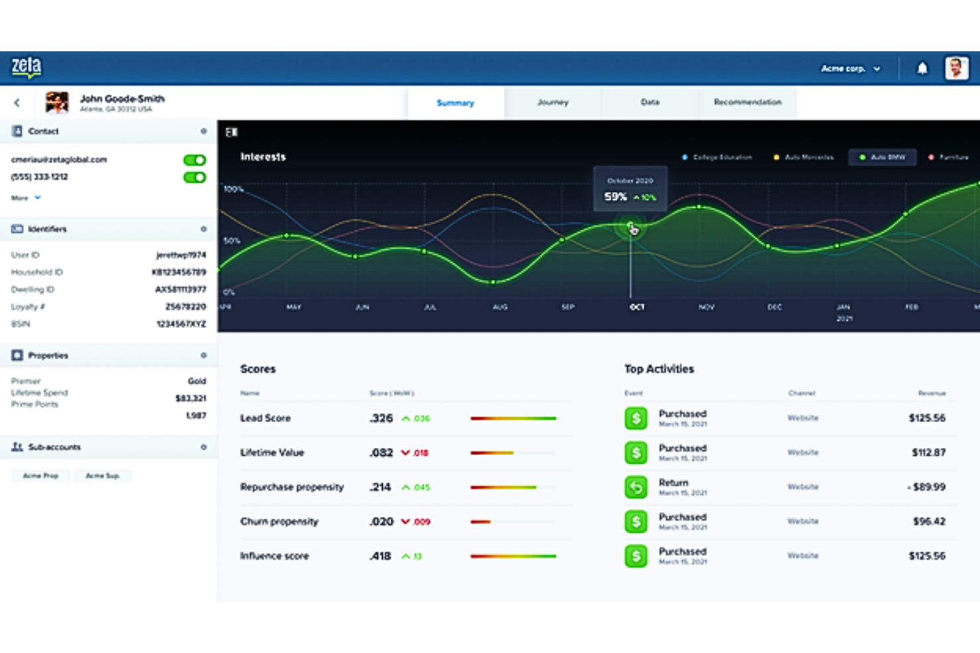The height and width of the screenshot is (653, 980).
Task: Click the notification bell
Action: (x=923, y=68)
